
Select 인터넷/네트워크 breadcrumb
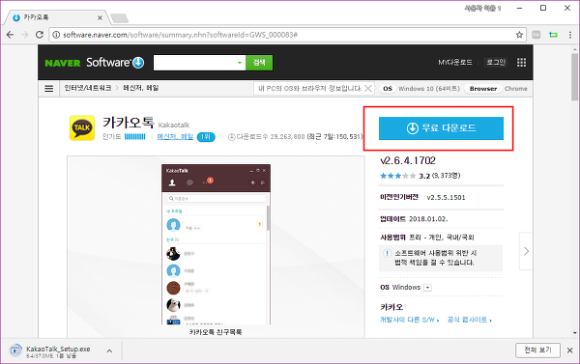pos(88,88)
